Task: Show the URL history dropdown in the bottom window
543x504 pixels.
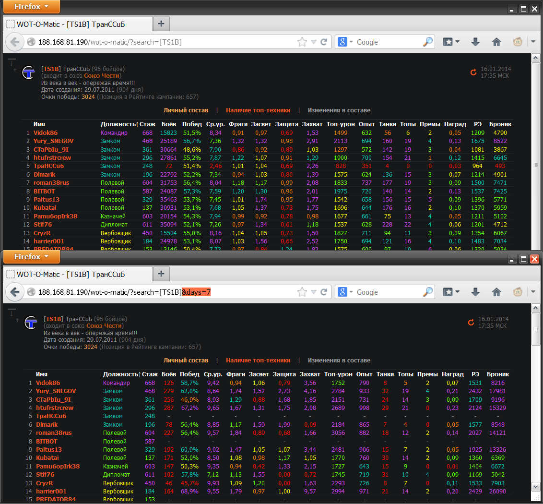Action: tap(313, 292)
